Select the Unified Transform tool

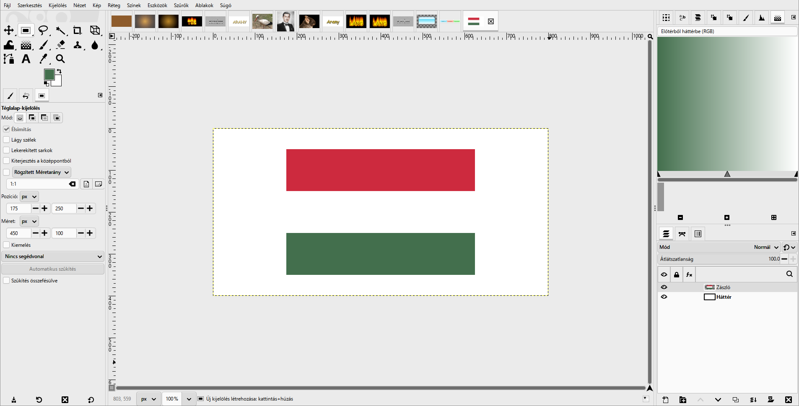[95, 31]
